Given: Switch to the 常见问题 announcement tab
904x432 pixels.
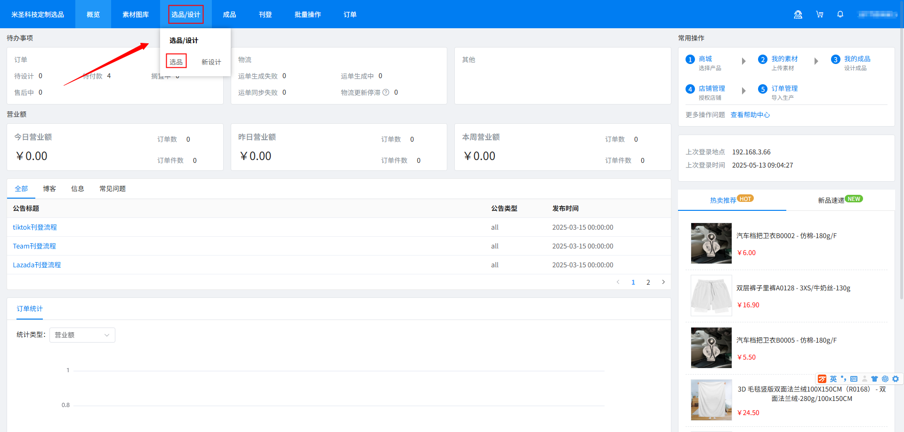Looking at the screenshot, I should 113,189.
